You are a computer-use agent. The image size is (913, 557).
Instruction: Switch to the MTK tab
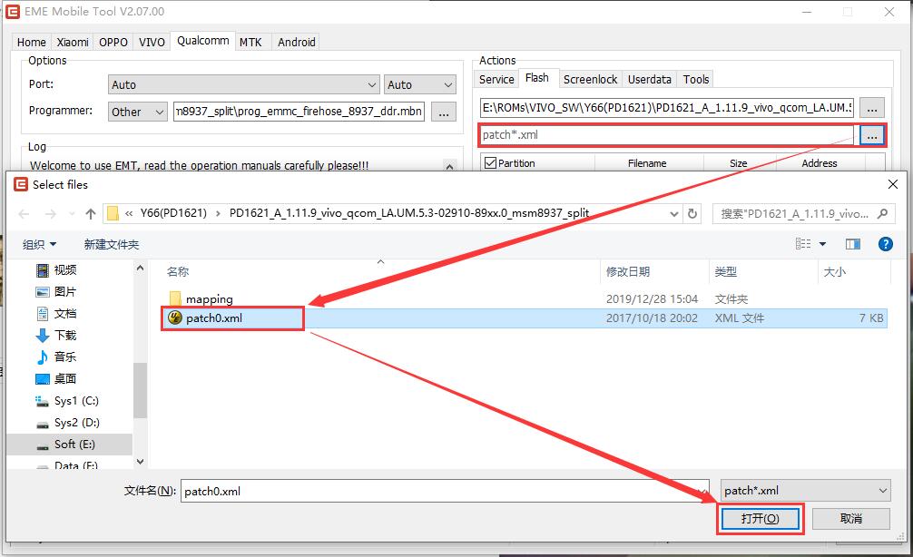click(251, 42)
